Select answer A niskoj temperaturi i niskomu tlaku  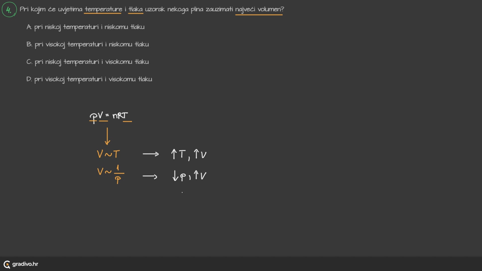coord(85,27)
